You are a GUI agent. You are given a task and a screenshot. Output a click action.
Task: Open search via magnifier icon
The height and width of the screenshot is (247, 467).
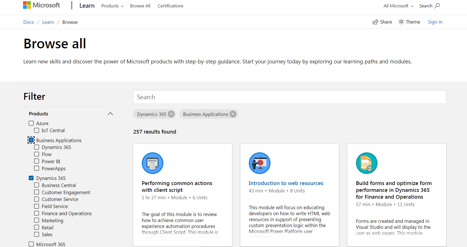coord(437,6)
